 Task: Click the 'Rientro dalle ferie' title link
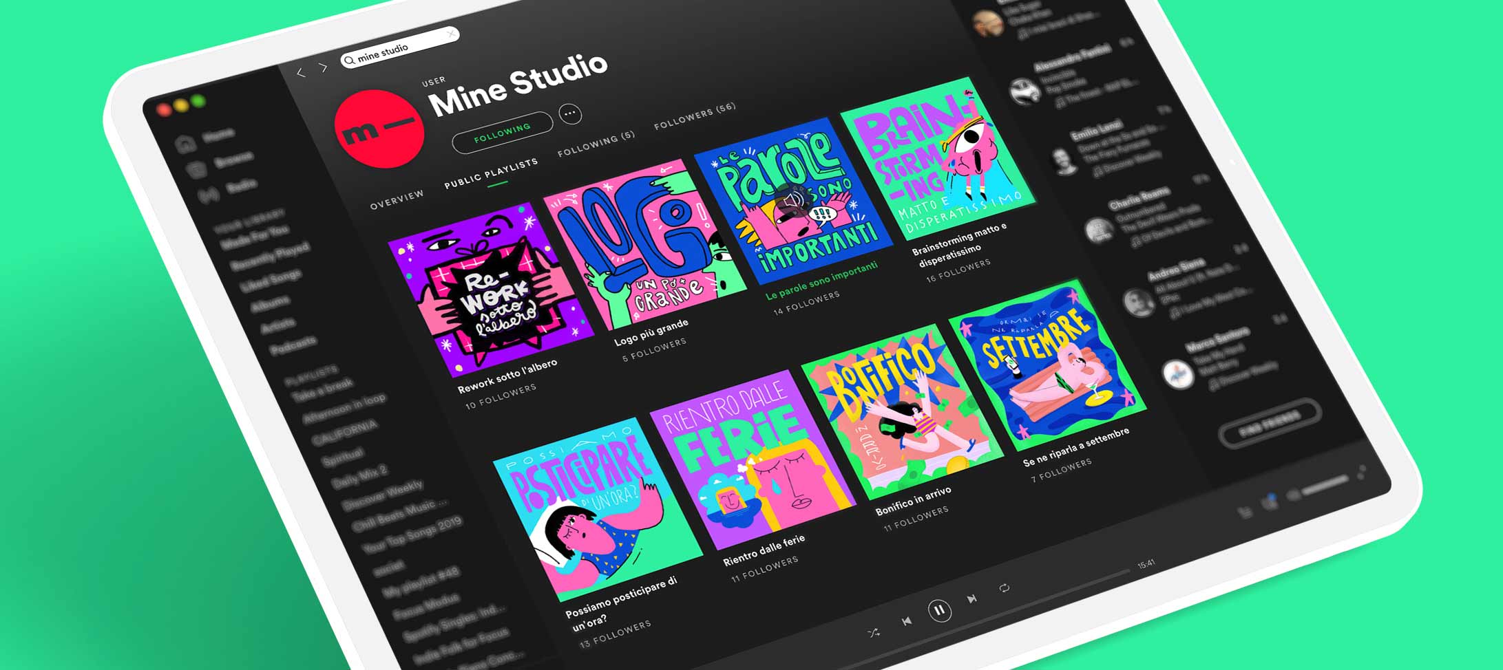point(764,551)
